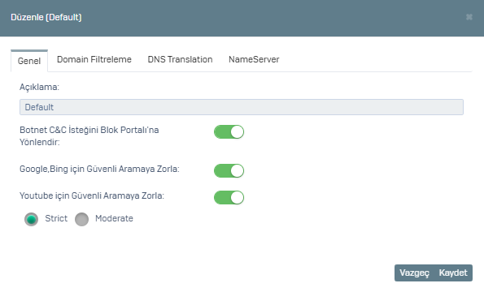Click the Kaydet button
This screenshot has height=292, width=484.
click(453, 273)
